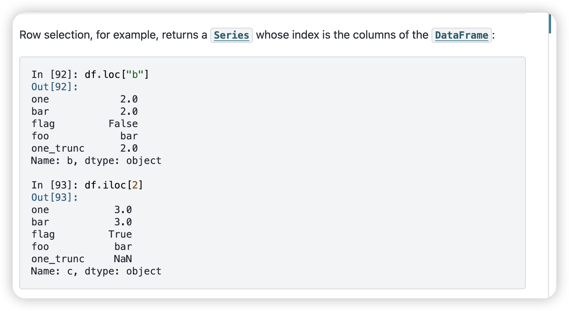Open the DataFrame documentation link
The image size is (569, 311).
click(x=461, y=35)
